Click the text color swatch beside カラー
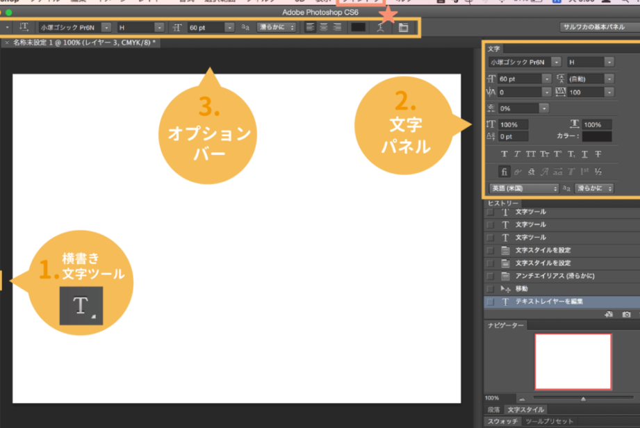Viewport: 640px width, 428px height. pyautogui.click(x=597, y=137)
